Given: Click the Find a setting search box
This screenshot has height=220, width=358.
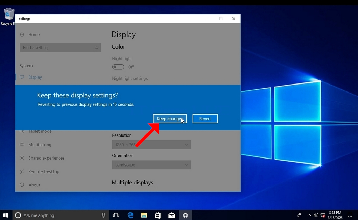Looking at the screenshot, I should click(x=60, y=47).
